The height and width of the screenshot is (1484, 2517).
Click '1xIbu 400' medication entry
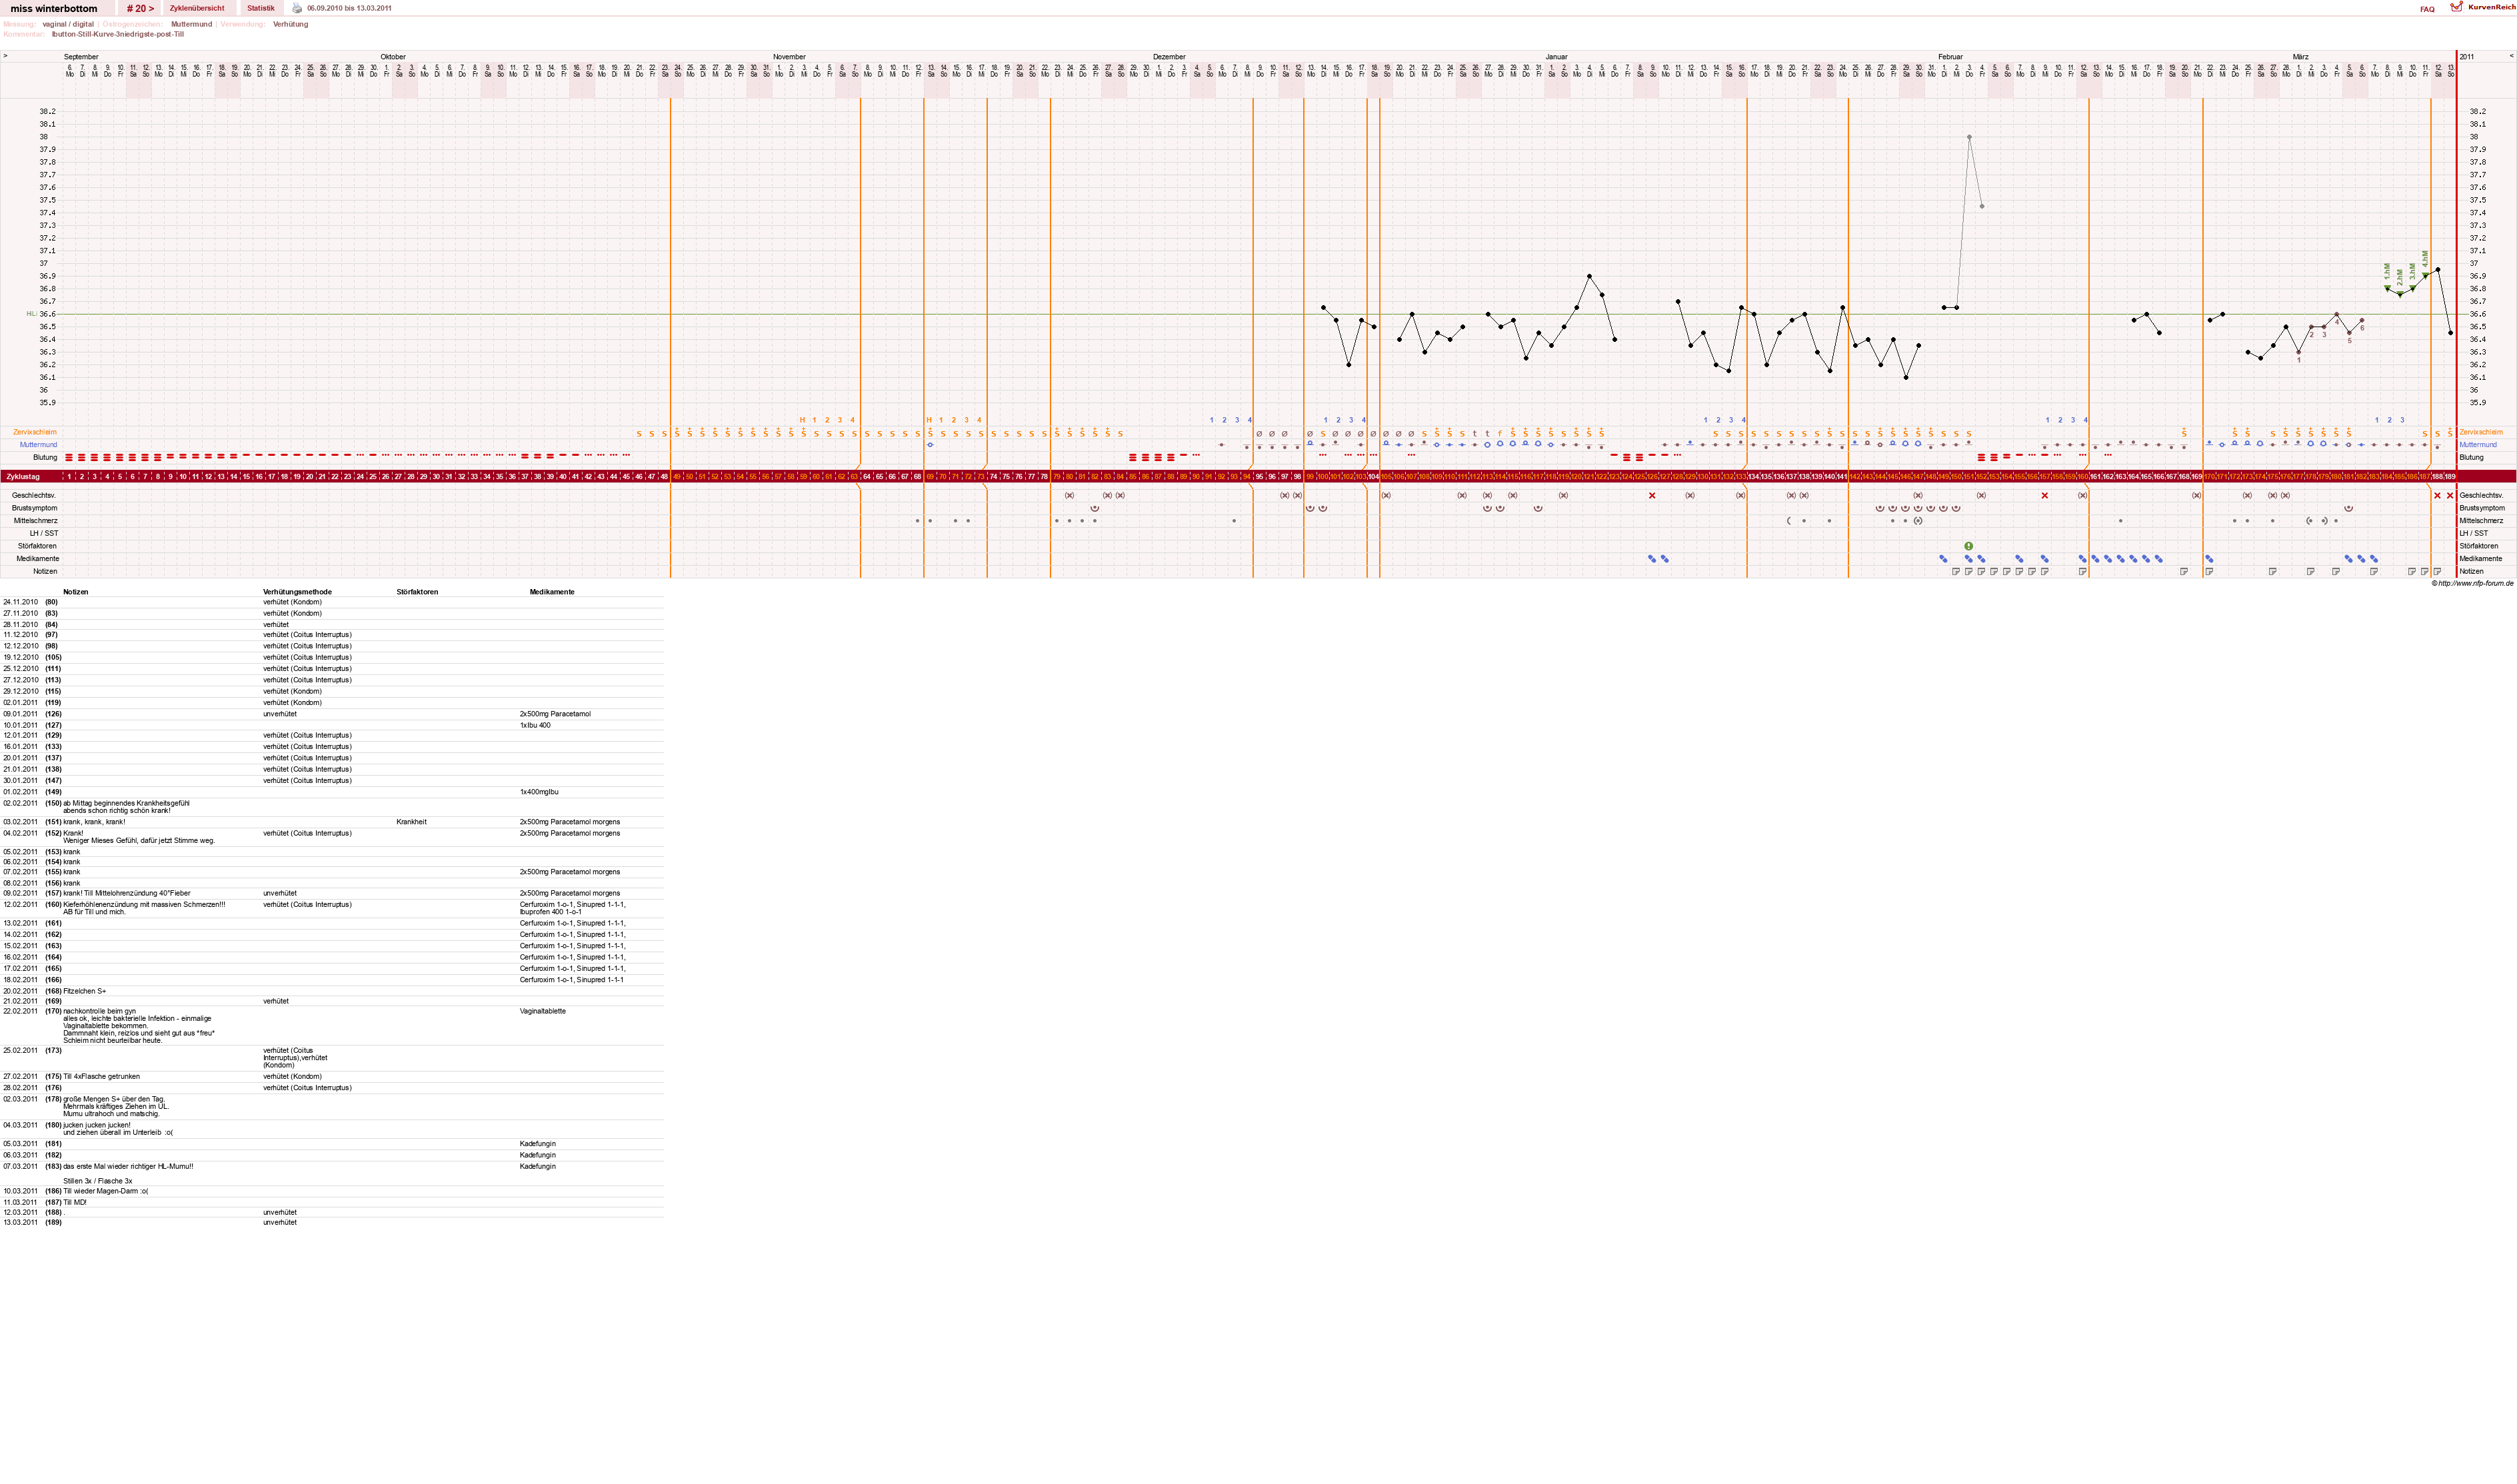coord(535,725)
